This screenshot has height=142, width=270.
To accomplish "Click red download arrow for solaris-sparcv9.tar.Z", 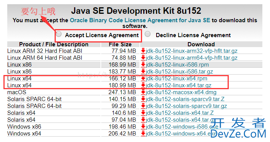I will (x=143, y=99).
